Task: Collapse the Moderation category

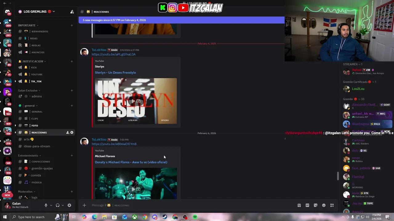Action: pyautogui.click(x=27, y=192)
